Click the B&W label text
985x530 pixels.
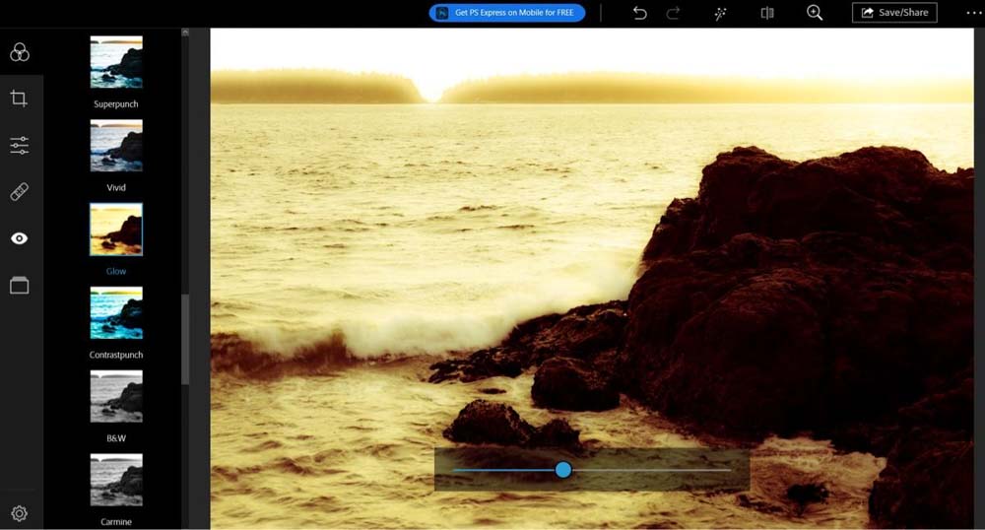(116, 438)
